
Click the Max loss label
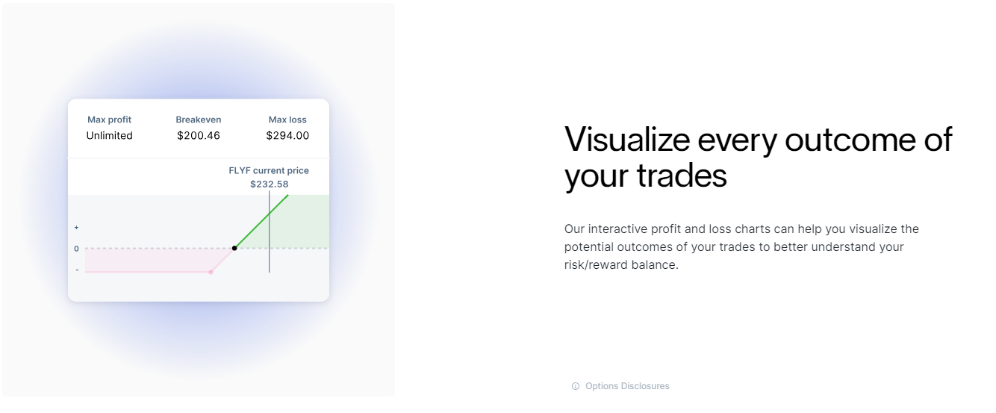(287, 119)
